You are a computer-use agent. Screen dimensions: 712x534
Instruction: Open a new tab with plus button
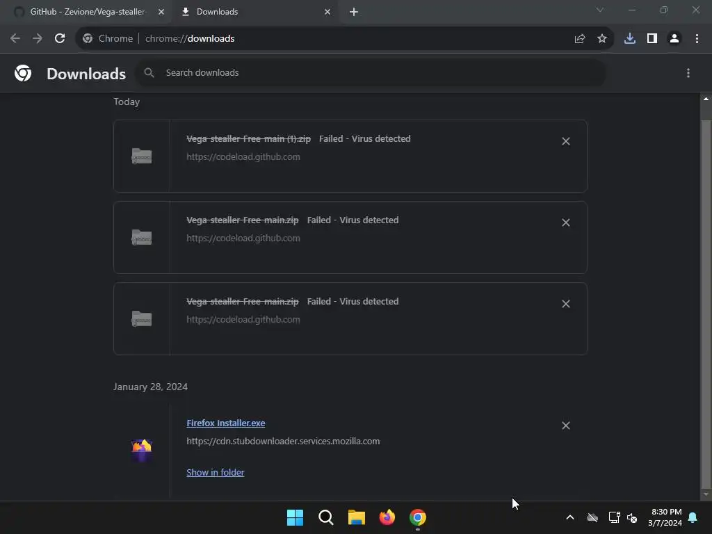(354, 12)
